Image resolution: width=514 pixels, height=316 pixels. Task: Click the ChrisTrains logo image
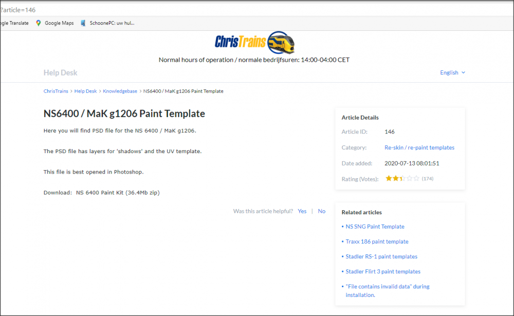click(x=255, y=42)
